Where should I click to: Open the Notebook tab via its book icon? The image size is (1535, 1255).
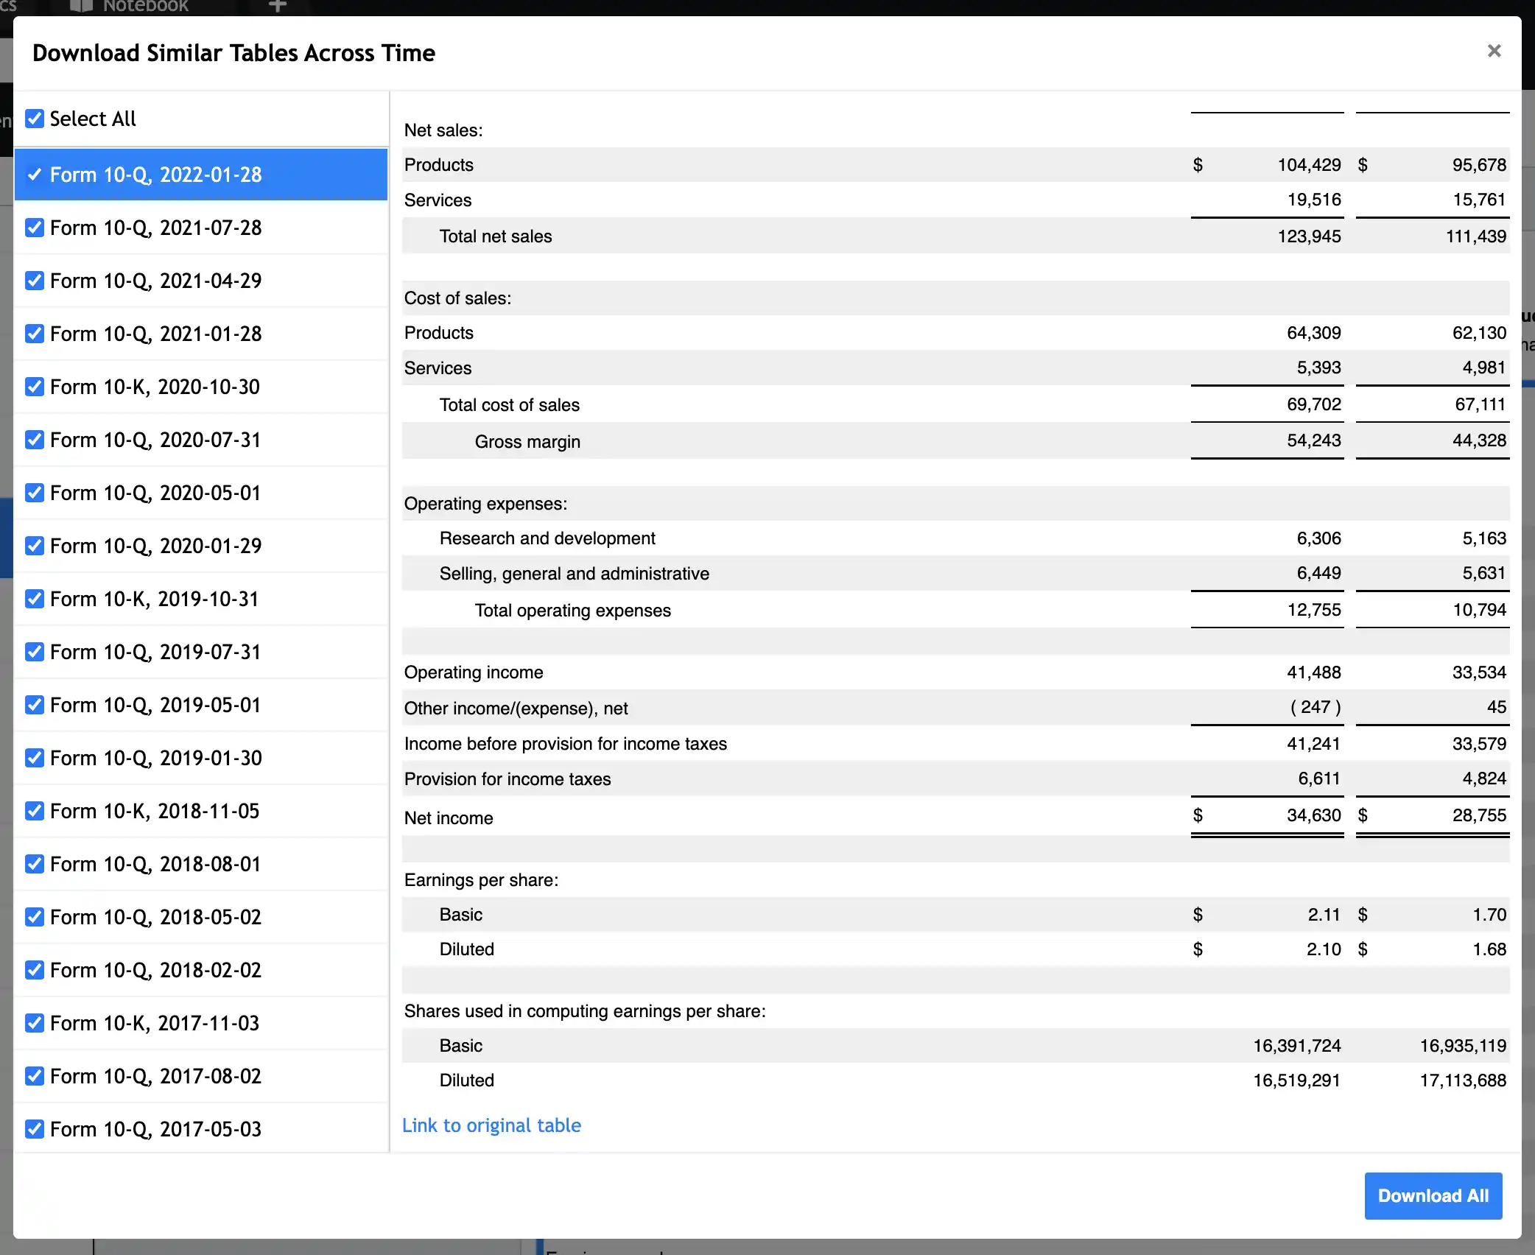82,6
